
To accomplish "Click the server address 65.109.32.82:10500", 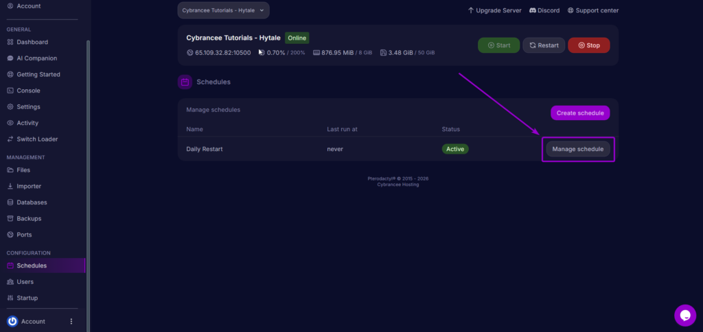I will tap(223, 52).
